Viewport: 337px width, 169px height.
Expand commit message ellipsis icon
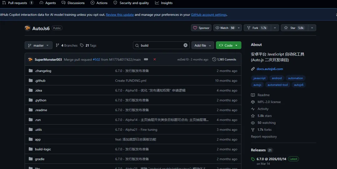click(x=146, y=59)
